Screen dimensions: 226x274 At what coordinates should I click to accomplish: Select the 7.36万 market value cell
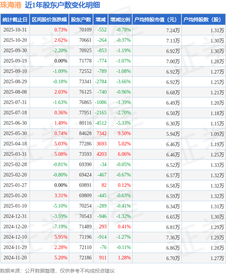pos(173,237)
